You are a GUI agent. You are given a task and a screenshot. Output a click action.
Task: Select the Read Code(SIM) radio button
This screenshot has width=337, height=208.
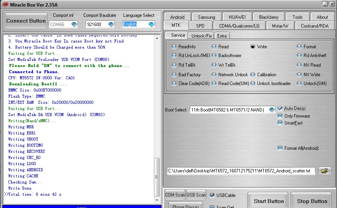pos(214,84)
